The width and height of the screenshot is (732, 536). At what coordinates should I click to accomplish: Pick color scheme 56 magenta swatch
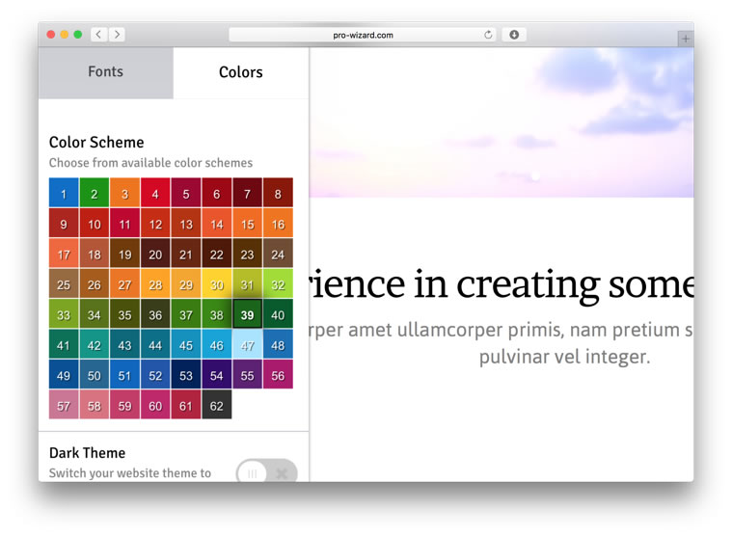pyautogui.click(x=278, y=375)
